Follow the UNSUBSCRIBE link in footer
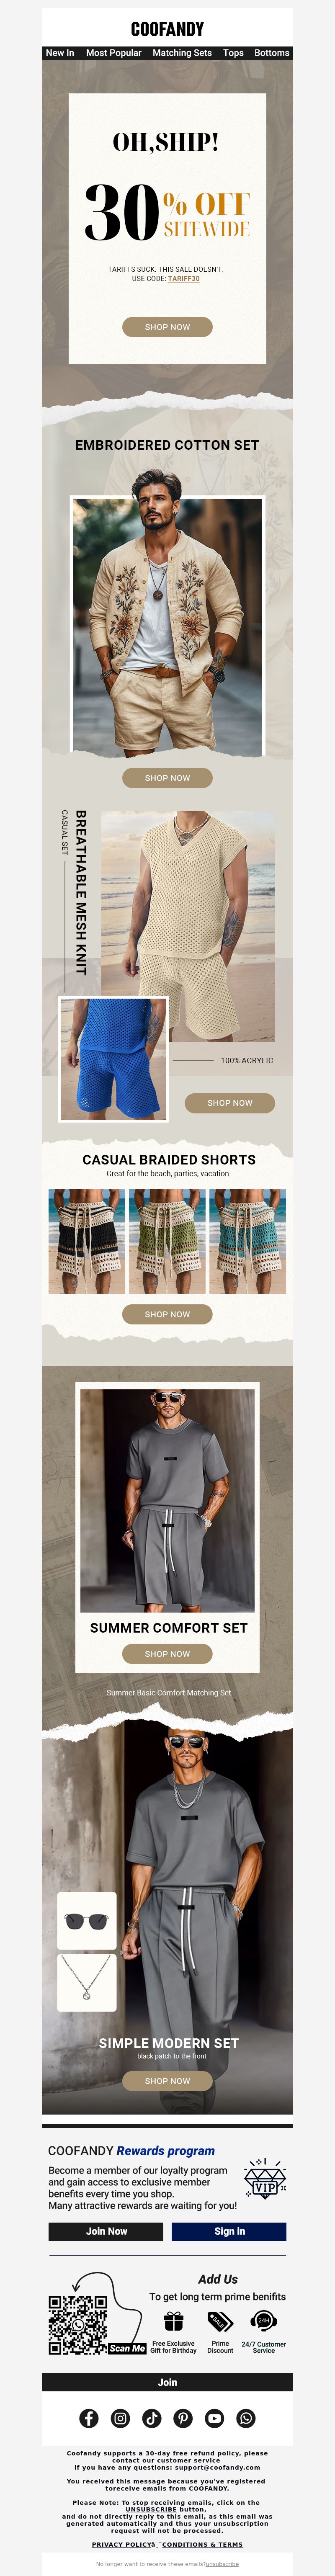Screen dimensions: 335x2576 pyautogui.click(x=151, y=2509)
